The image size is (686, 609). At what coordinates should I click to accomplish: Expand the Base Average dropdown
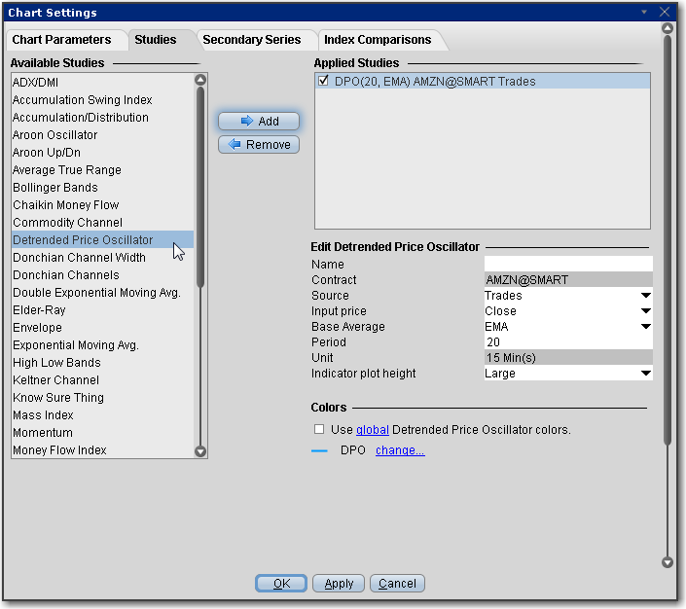[x=645, y=327]
